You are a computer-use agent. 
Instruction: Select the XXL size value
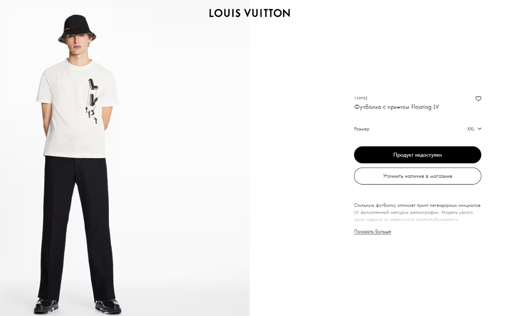471,129
